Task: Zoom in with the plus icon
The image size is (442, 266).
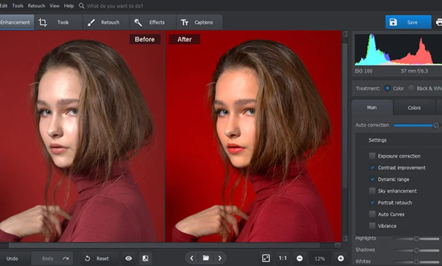Action: click(341, 258)
